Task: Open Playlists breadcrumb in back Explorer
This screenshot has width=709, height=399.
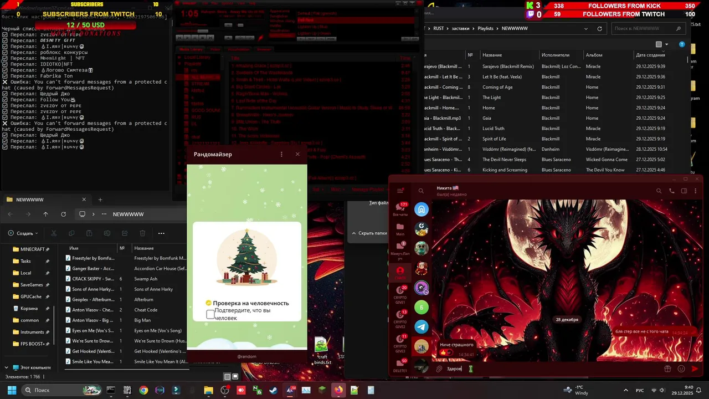Action: pos(485,28)
